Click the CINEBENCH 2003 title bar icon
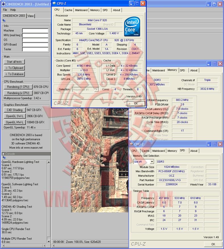Viewport: 224px width, 249px height. 3,4
